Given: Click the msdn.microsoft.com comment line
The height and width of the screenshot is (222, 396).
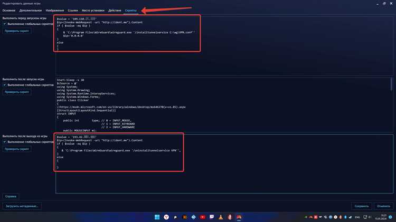Looking at the screenshot, I should click(121, 107).
